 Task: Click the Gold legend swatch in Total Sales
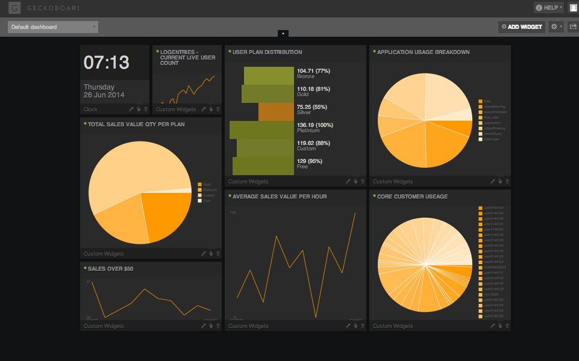tap(199, 185)
